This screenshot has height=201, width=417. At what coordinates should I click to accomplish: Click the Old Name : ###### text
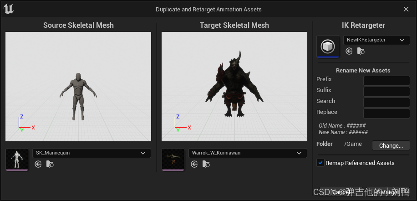coord(342,126)
